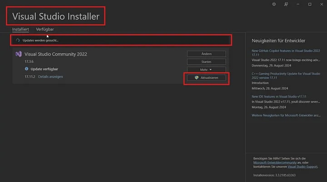Open New IDE features in Visual Studio v17.11
This screenshot has height=182, width=327.
(x=279, y=96)
